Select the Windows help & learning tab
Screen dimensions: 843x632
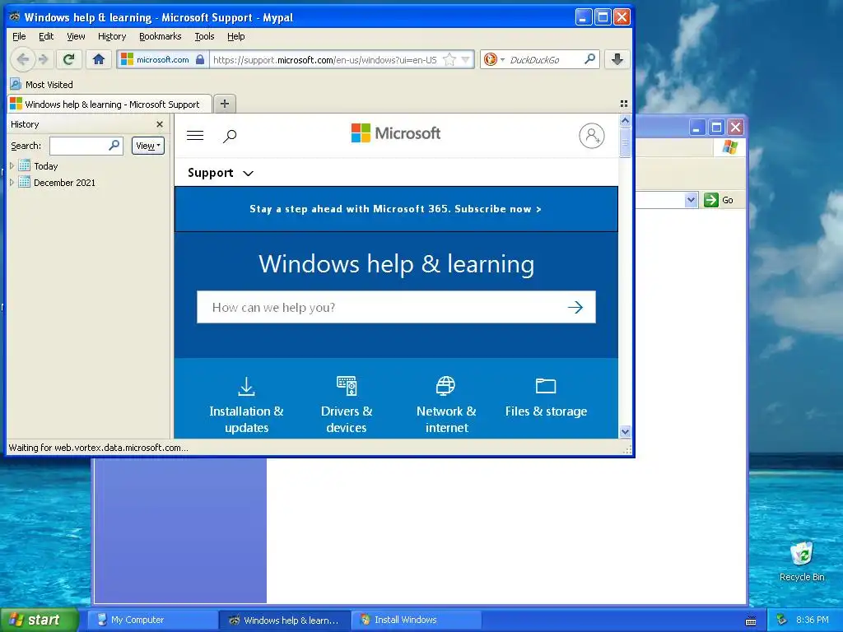tap(109, 105)
